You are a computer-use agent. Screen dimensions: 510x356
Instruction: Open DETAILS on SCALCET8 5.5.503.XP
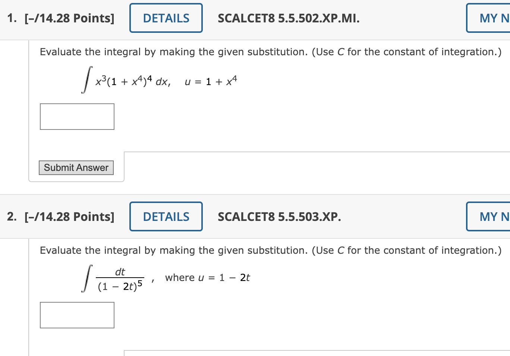[x=166, y=216]
